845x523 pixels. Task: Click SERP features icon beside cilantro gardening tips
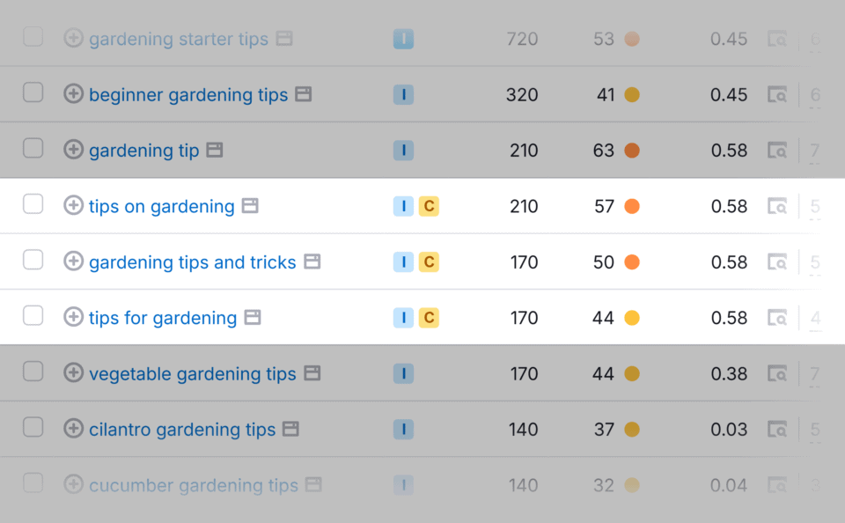[290, 430]
